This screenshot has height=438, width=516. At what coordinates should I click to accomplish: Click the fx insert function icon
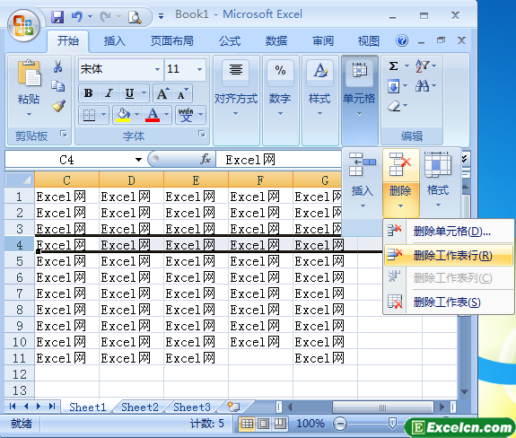point(206,159)
